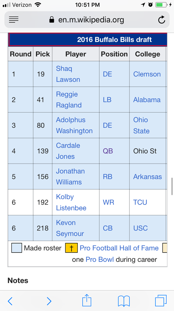Open the share sheet icon
This screenshot has height=311, width=174.
click(87, 300)
